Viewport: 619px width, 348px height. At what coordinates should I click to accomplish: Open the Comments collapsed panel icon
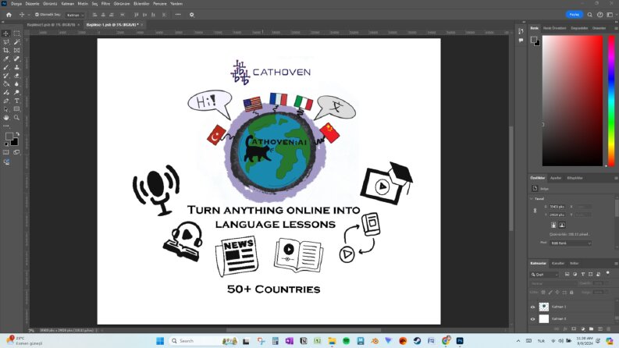521,41
